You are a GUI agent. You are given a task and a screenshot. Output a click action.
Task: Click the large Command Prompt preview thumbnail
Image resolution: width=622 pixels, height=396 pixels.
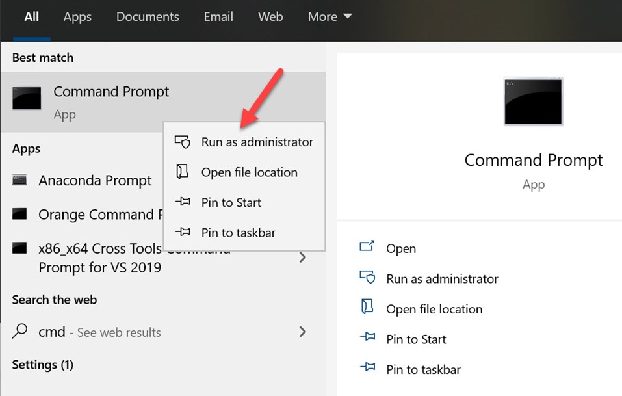[x=533, y=101]
